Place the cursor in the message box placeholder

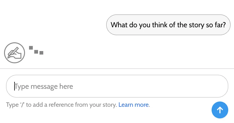click(x=44, y=86)
